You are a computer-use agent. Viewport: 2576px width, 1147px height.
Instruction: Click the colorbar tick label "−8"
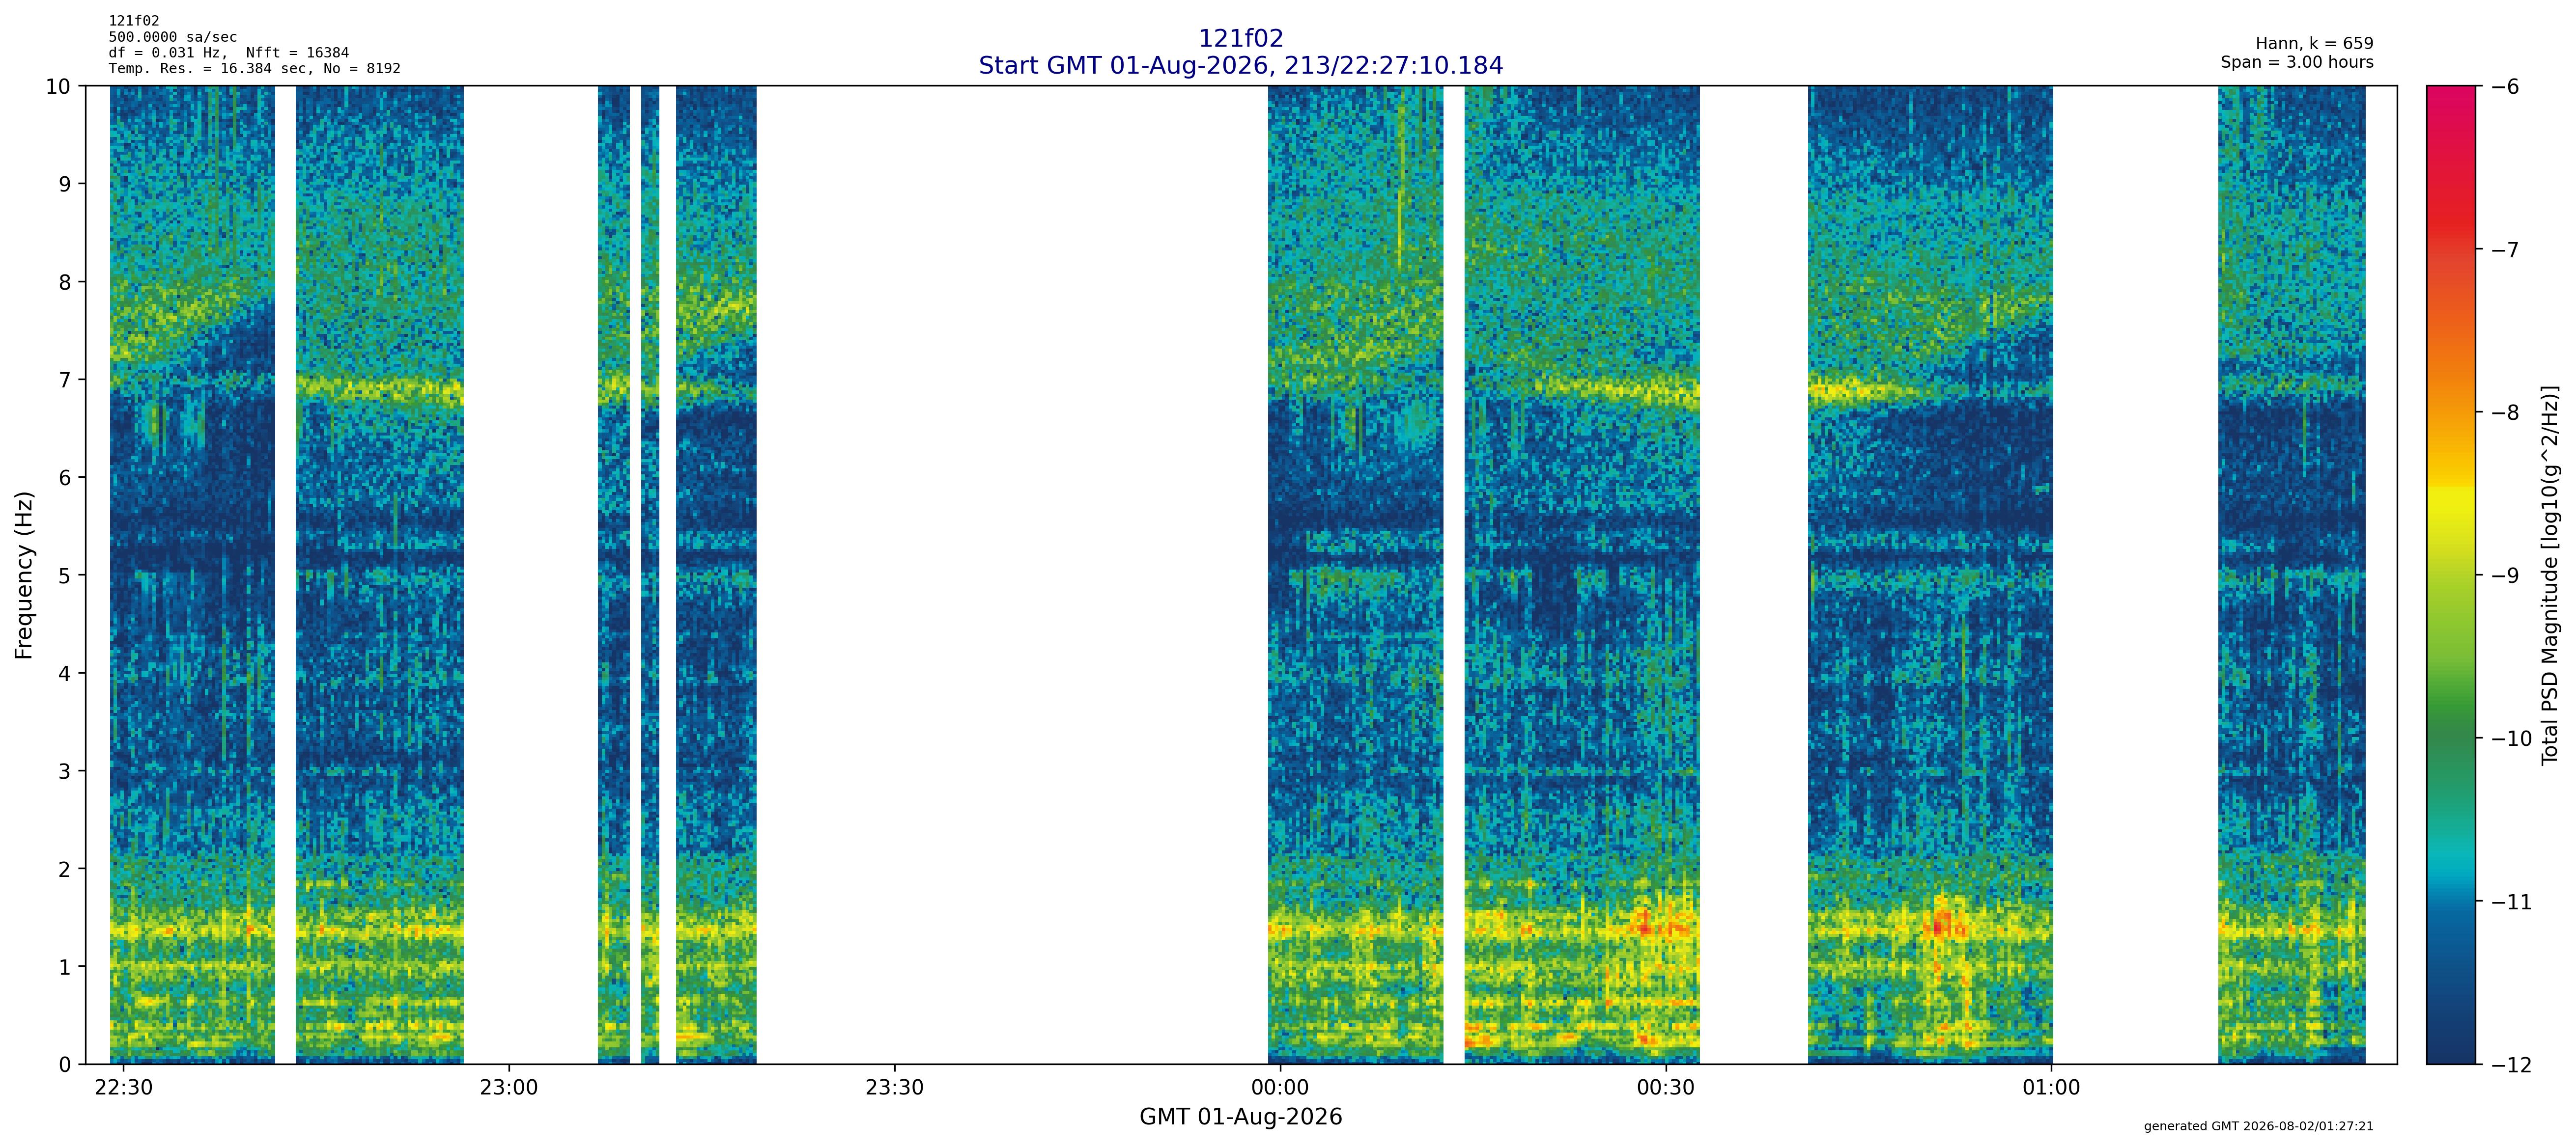[x=2504, y=412]
